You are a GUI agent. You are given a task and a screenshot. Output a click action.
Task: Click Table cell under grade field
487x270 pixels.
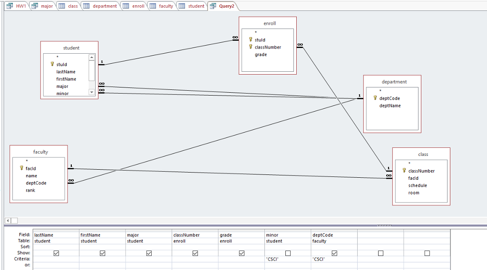click(x=242, y=241)
